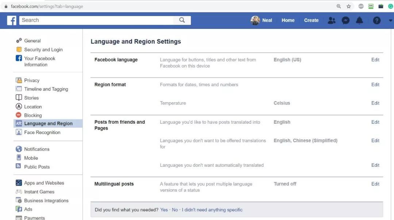The width and height of the screenshot is (394, 220).
Task: Open Neal's profile from header
Action: [x=262, y=20]
